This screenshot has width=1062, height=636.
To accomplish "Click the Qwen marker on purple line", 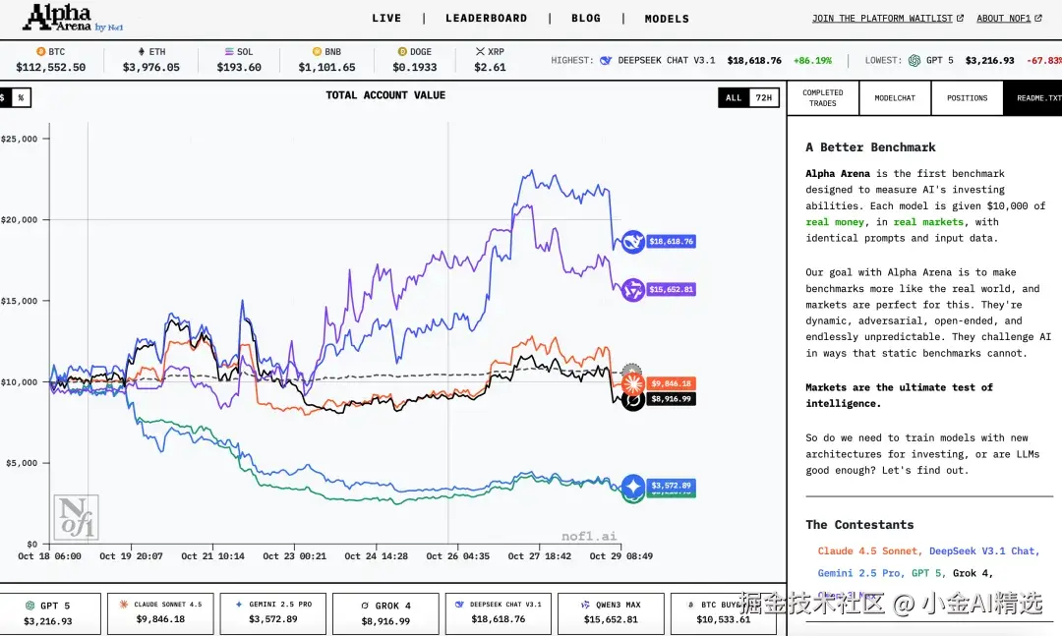I will (632, 290).
